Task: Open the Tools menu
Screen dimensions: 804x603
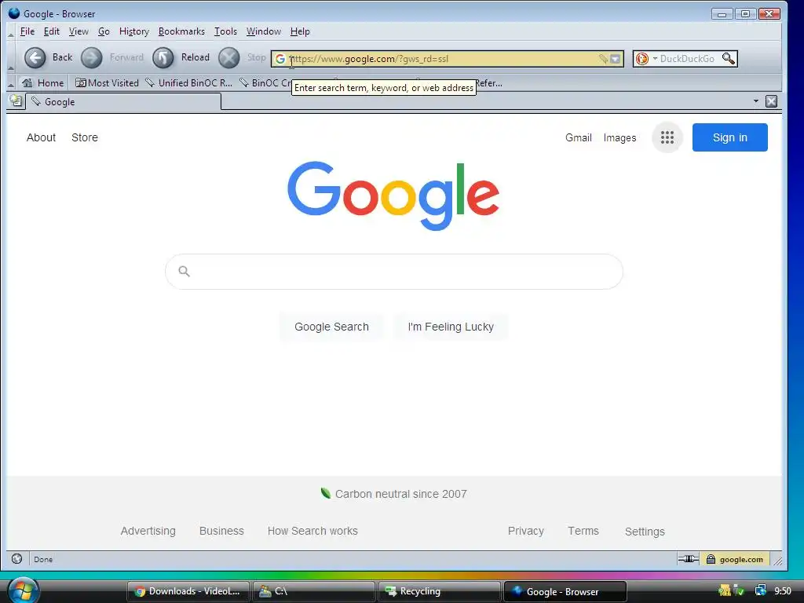Action: coord(225,31)
